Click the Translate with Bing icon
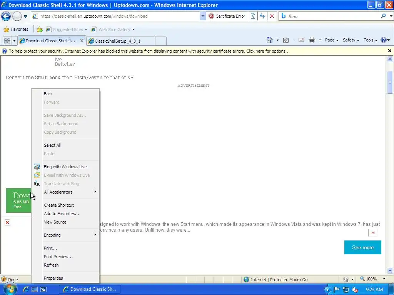Screen dimensions: 394x295 pos(37,184)
